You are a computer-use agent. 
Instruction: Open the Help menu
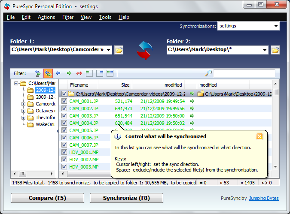point(124,17)
